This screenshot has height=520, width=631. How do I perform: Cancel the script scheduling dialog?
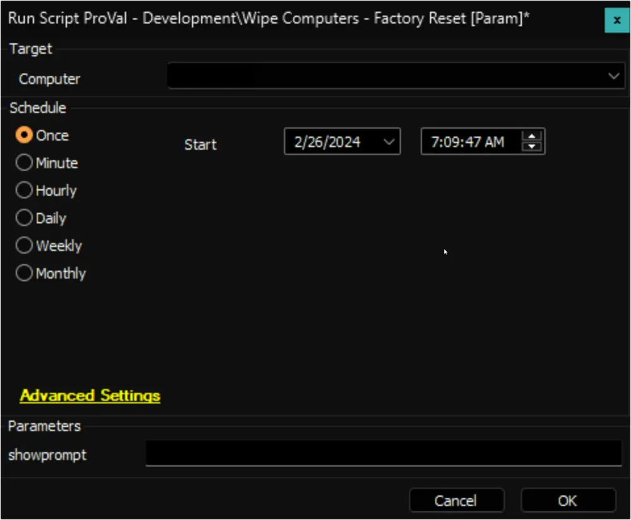point(456,500)
